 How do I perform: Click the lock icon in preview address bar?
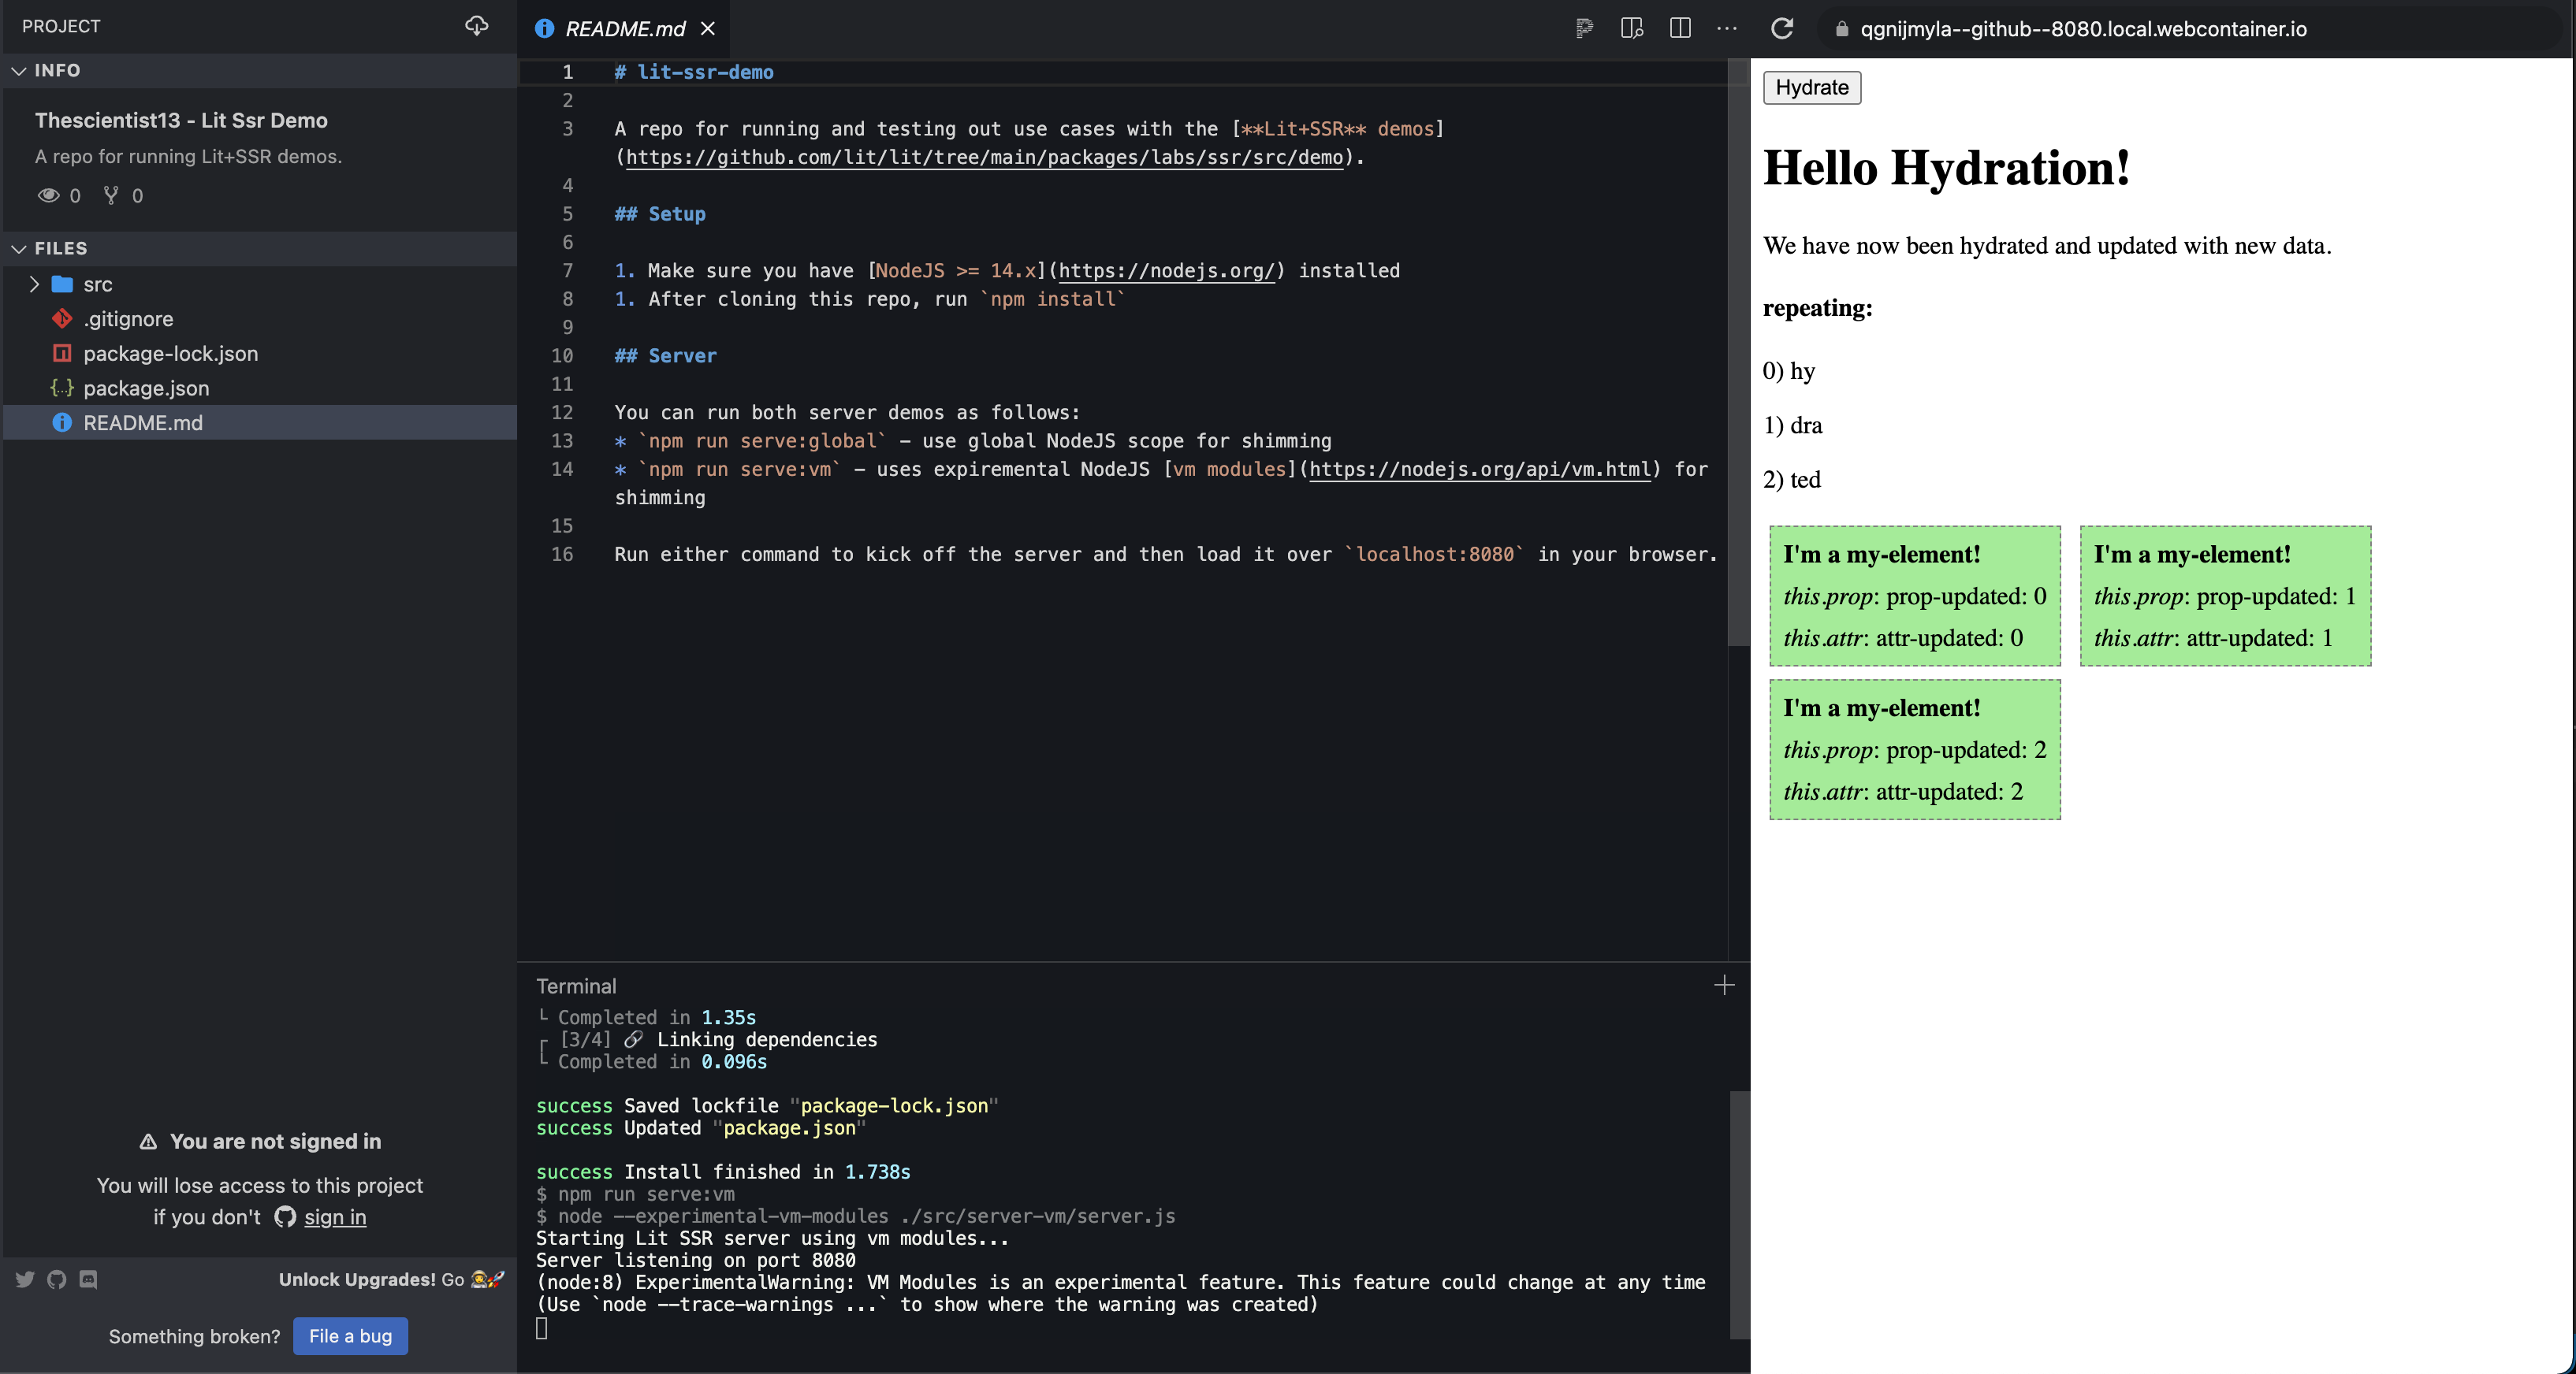point(1842,29)
